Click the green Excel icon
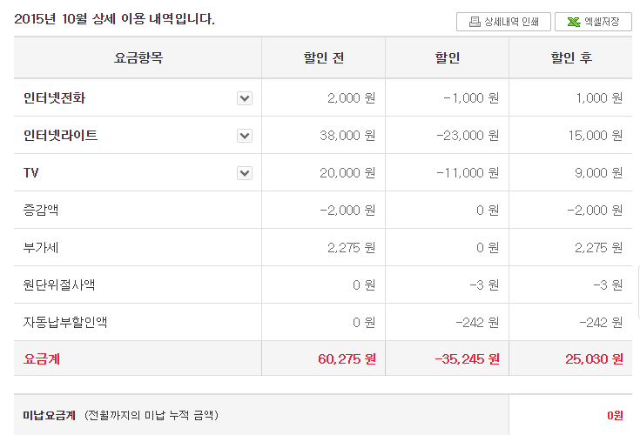 (574, 22)
